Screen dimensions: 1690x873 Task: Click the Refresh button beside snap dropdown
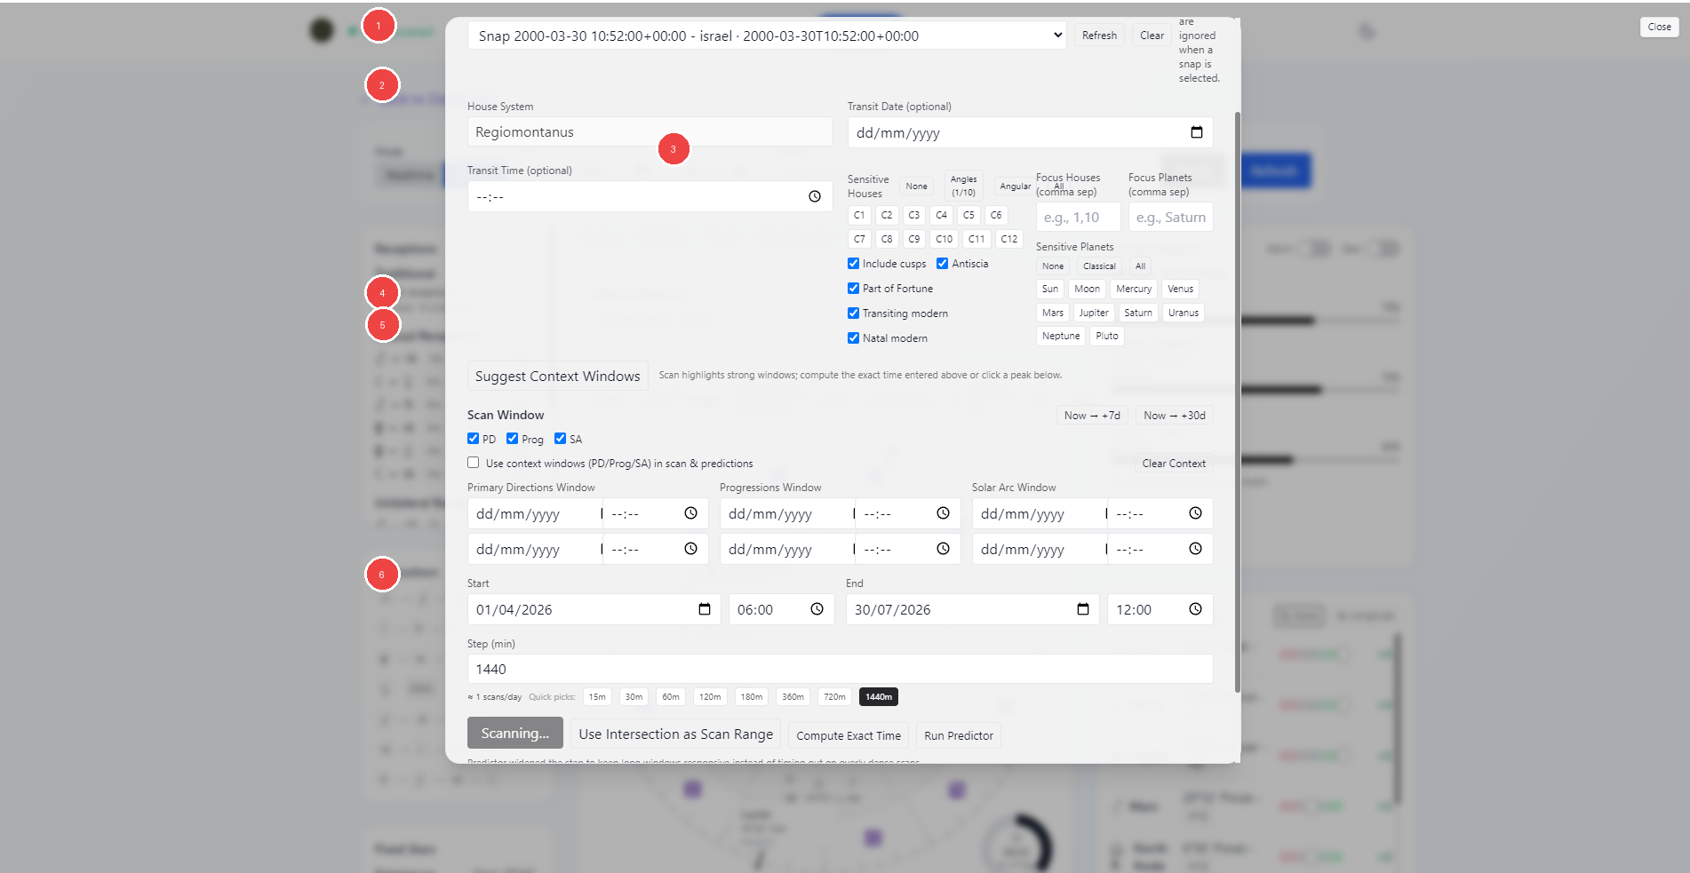coord(1099,36)
